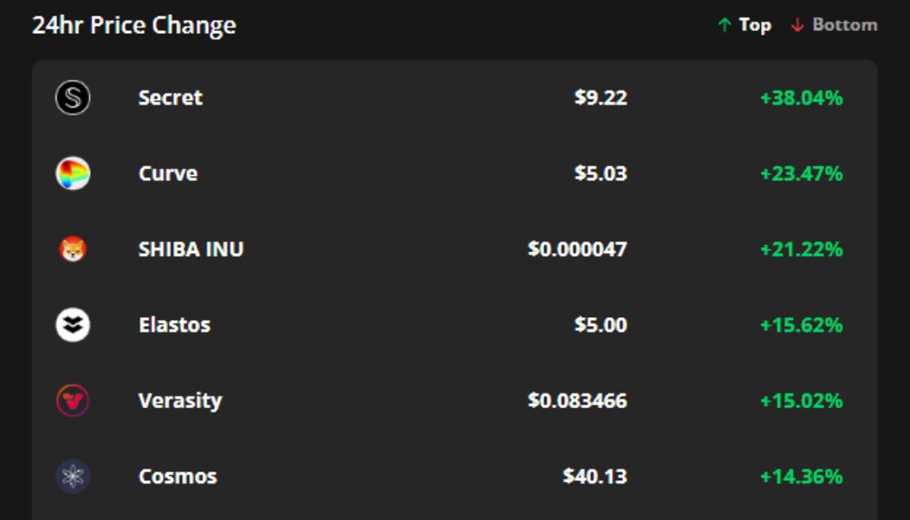Open the Elastos layered logo icon
The height and width of the screenshot is (520, 910).
click(x=74, y=324)
